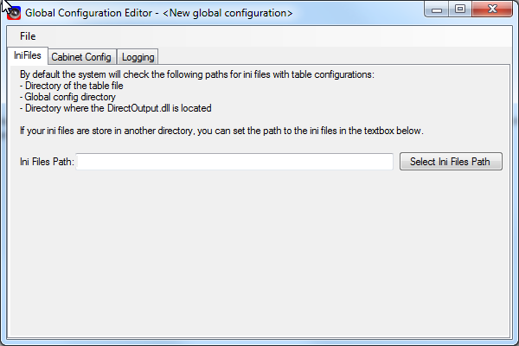This screenshot has width=519, height=346.
Task: Click the Global Configuration Editor title text
Action: coord(89,13)
